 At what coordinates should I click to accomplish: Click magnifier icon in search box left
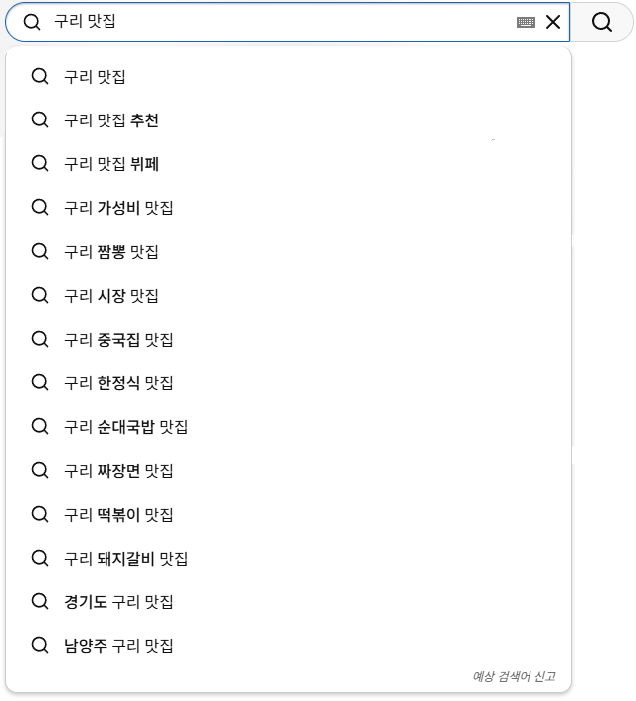32,22
